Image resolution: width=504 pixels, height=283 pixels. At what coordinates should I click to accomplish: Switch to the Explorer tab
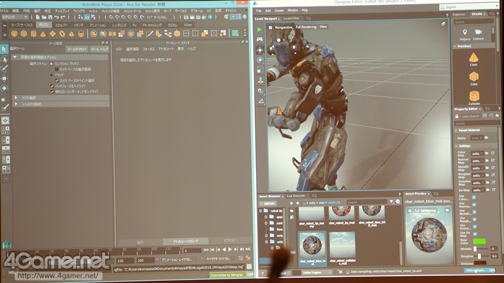[x=459, y=14]
